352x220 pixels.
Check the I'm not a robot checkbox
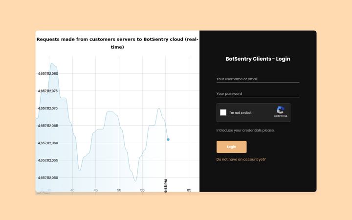[223, 112]
